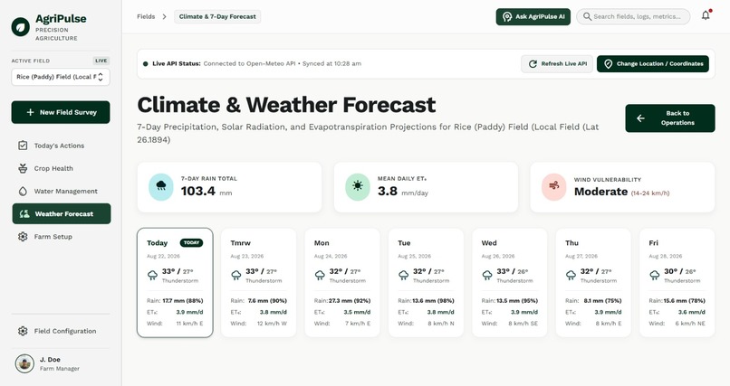Click the Tue card thunderstorm icon
This screenshot has width=730, height=386.
pyautogui.click(x=404, y=275)
